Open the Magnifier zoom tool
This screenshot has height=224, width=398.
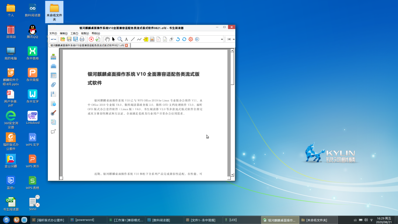(x=119, y=39)
